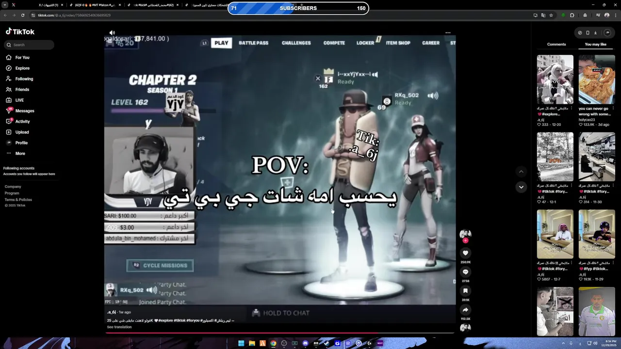
Task: Reload the page in Chrome
Action: point(22,15)
